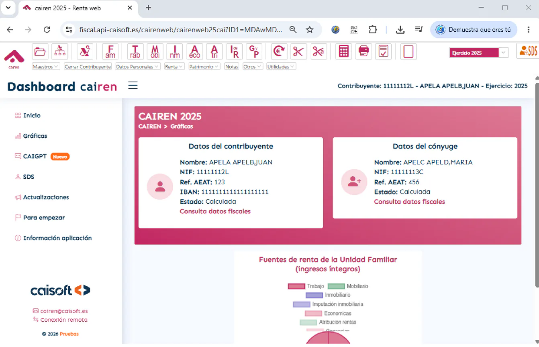Click the blank page toolbar icon
The image size is (539, 347).
(408, 51)
